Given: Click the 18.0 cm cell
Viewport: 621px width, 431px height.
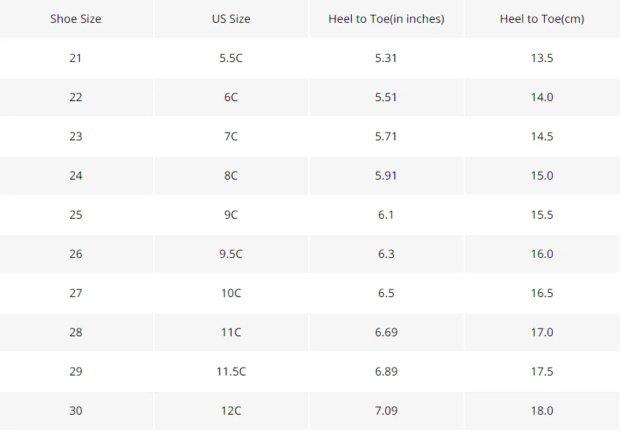Looking at the screenshot, I should [542, 411].
